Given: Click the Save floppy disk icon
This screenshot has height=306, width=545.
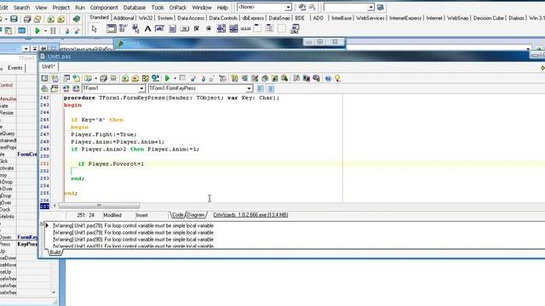Looking at the screenshot, I should click(14, 19).
